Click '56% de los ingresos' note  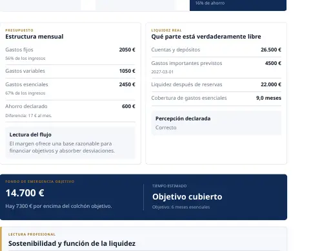[x=25, y=59]
